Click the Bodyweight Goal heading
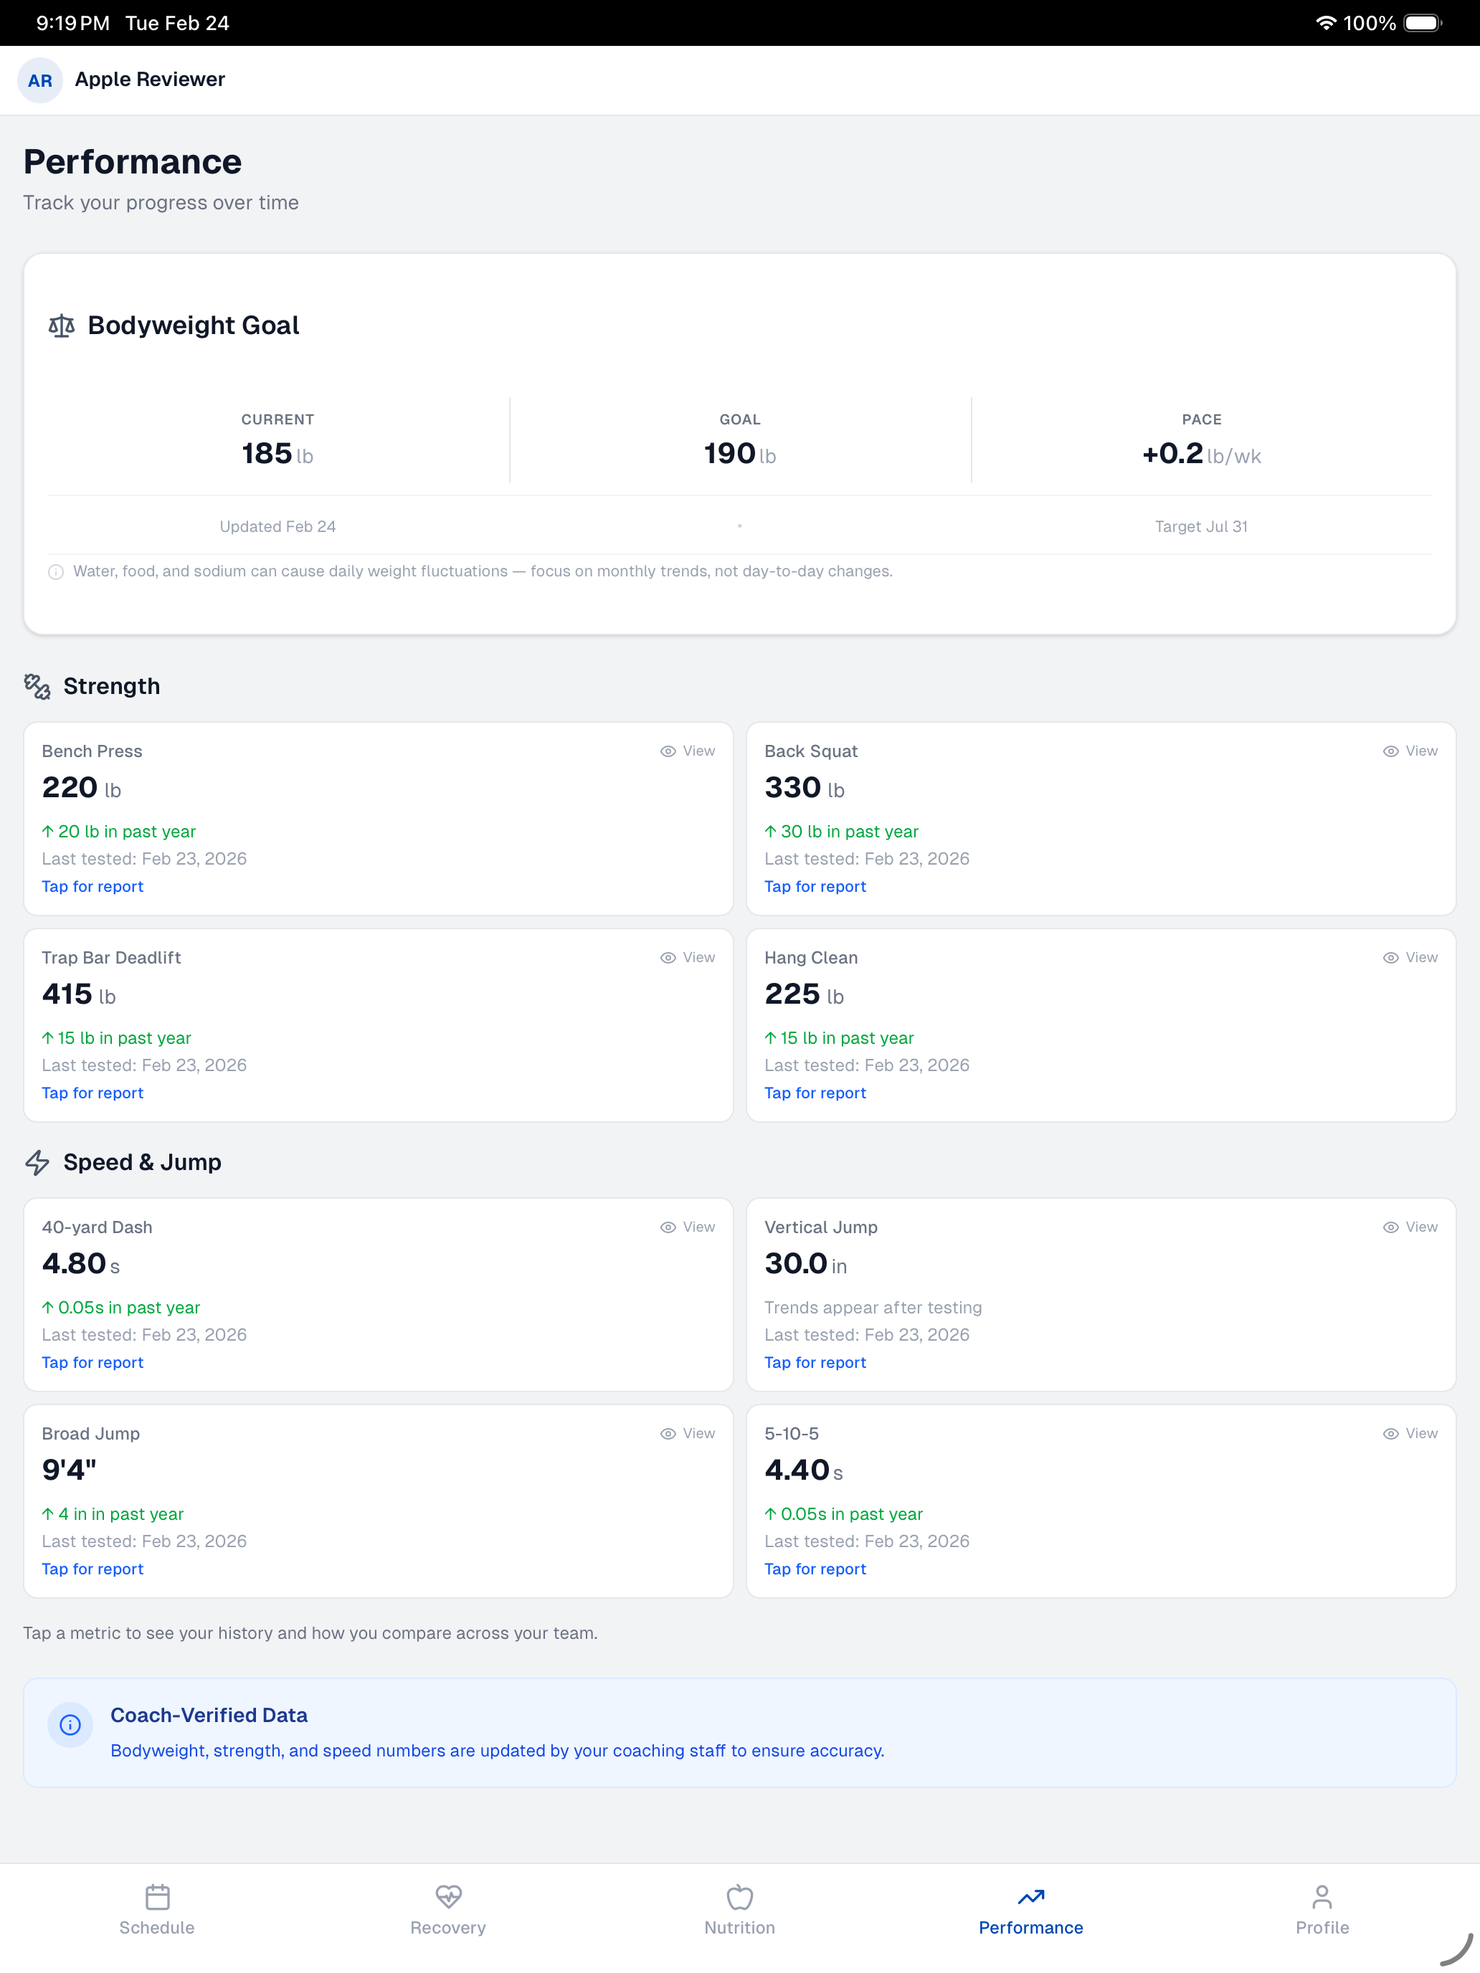Image resolution: width=1480 pixels, height=1973 pixels. [x=194, y=325]
